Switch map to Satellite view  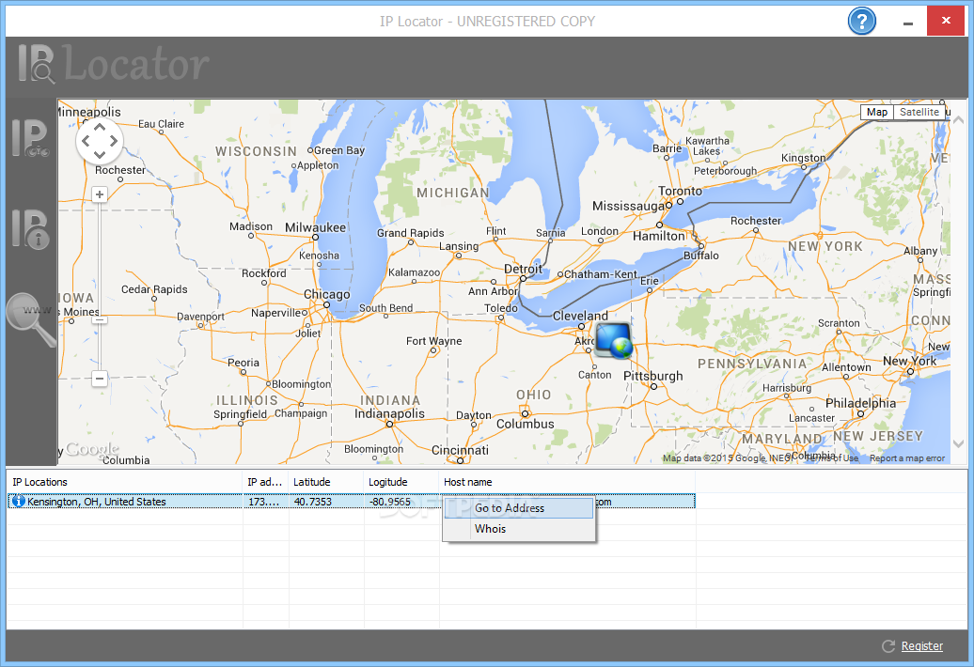(919, 112)
